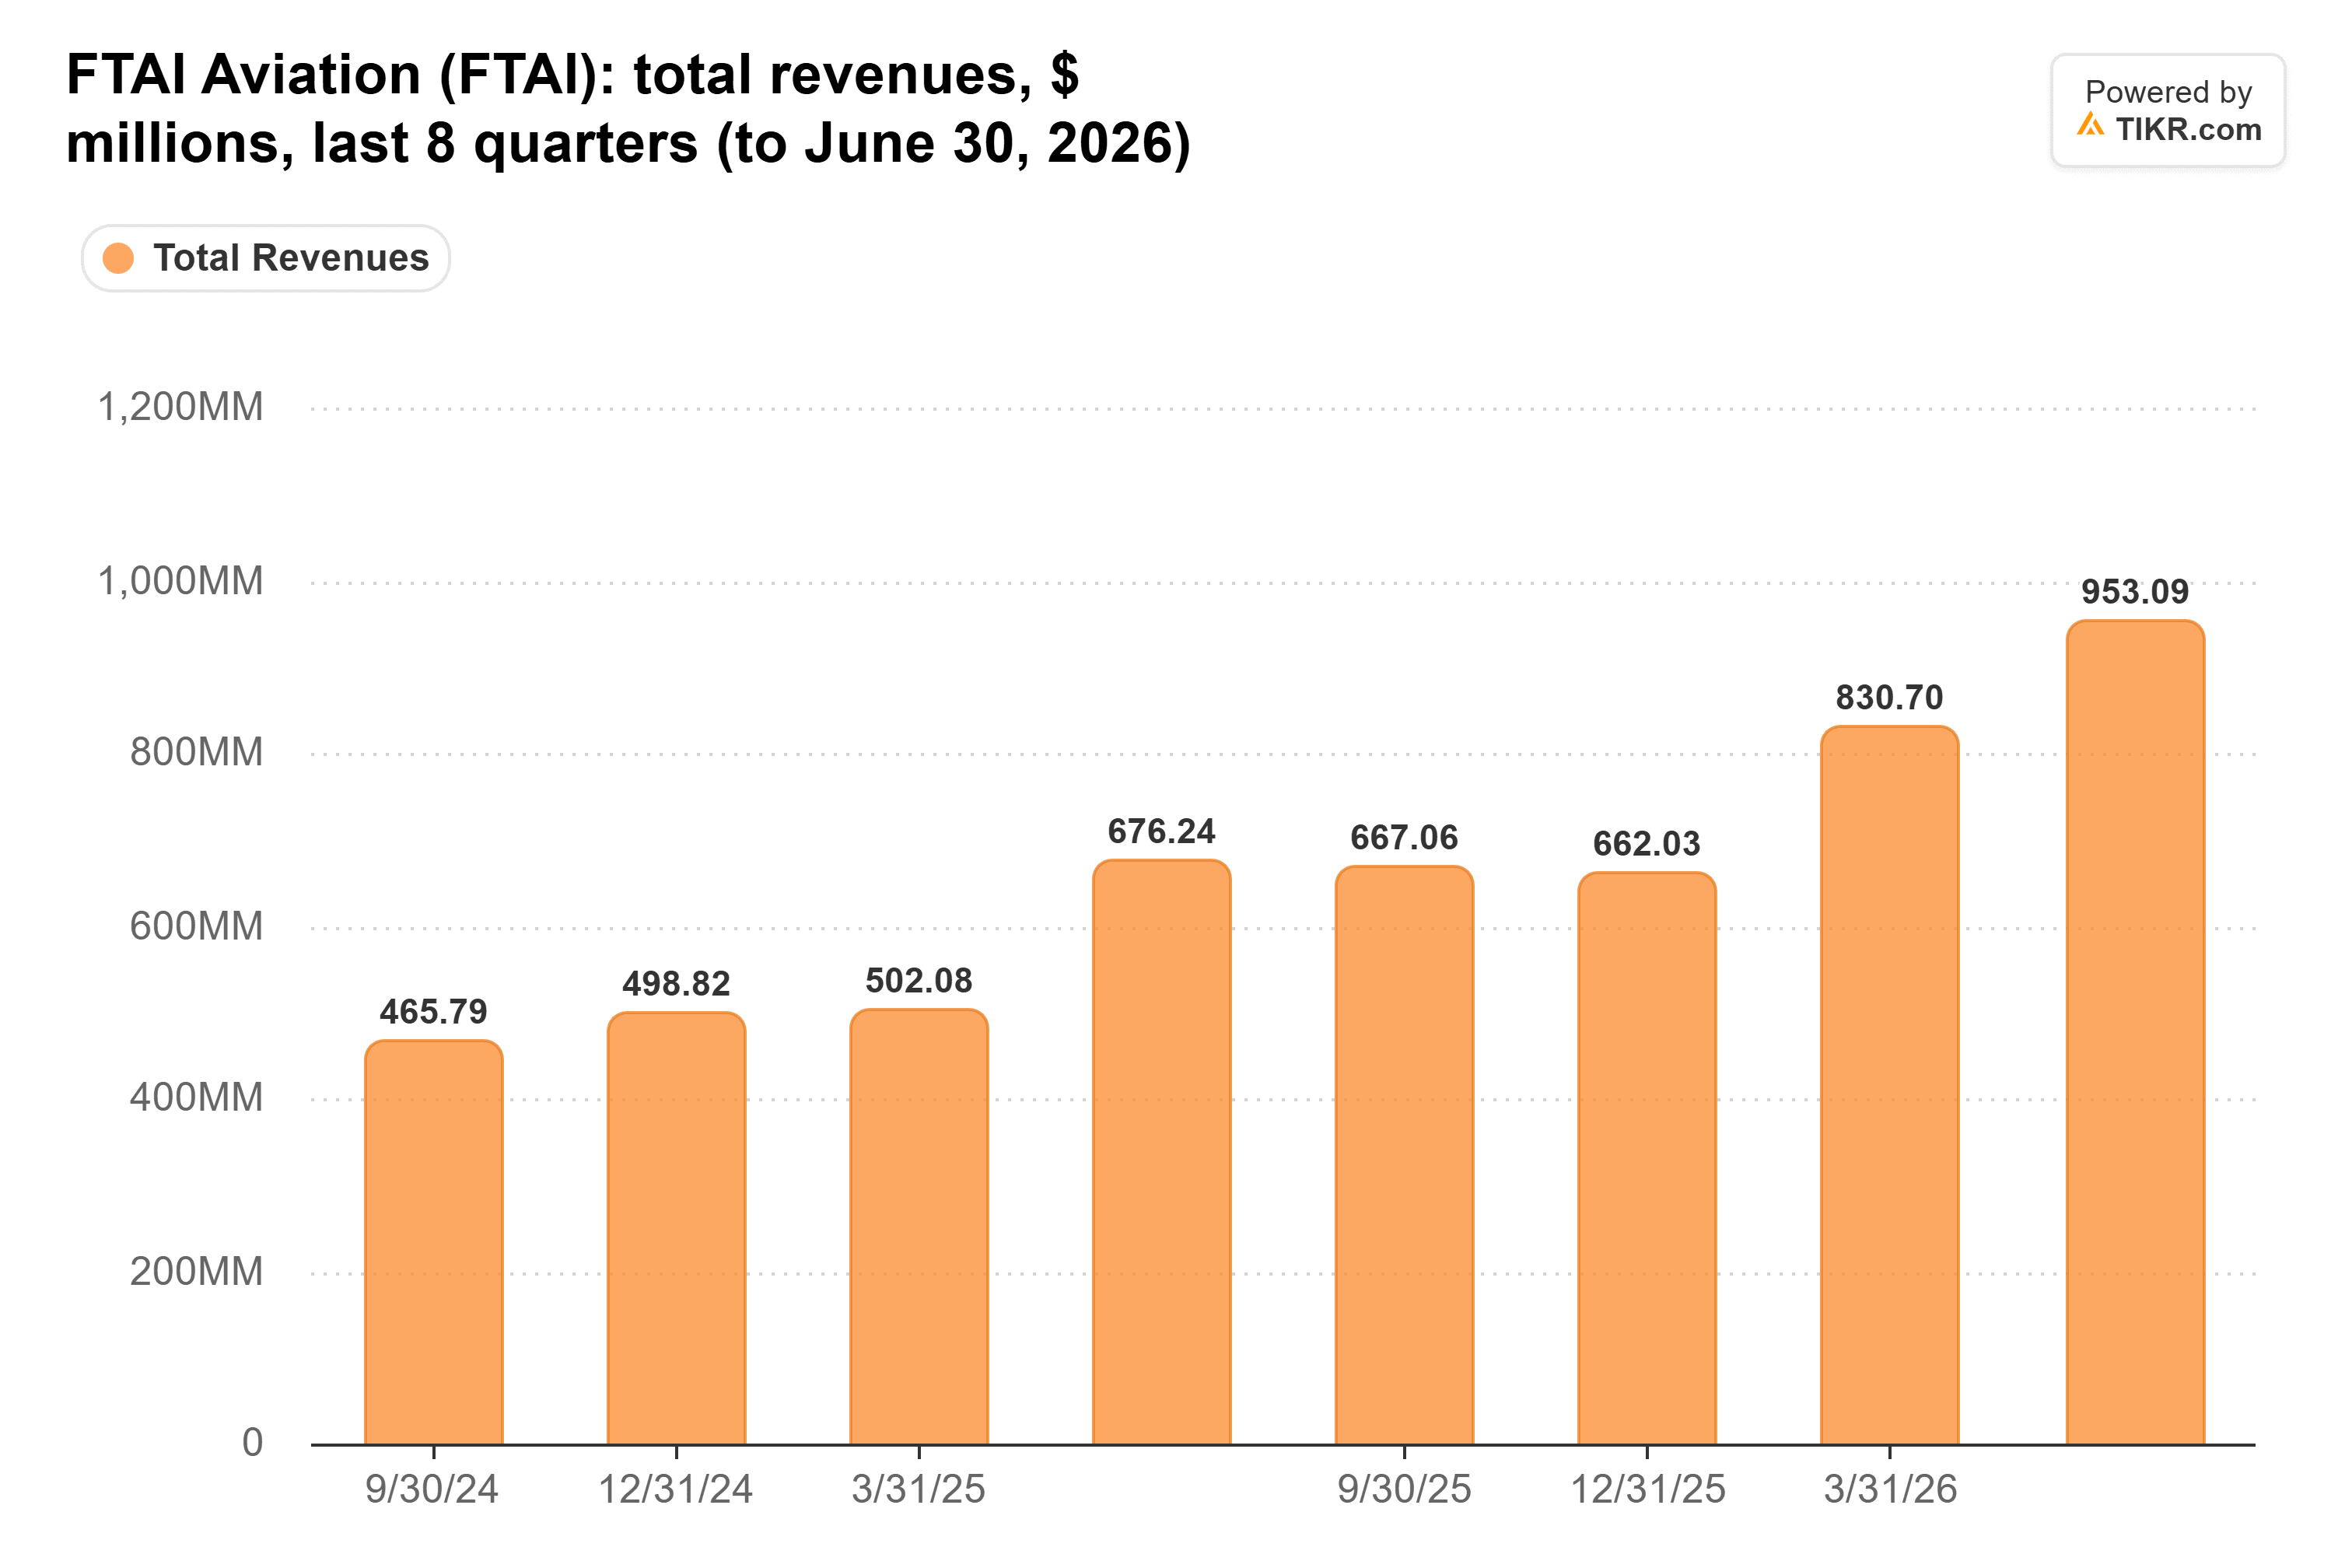Click the 498.82 value label
The height and width of the screenshot is (1568, 2352).
(x=677, y=984)
